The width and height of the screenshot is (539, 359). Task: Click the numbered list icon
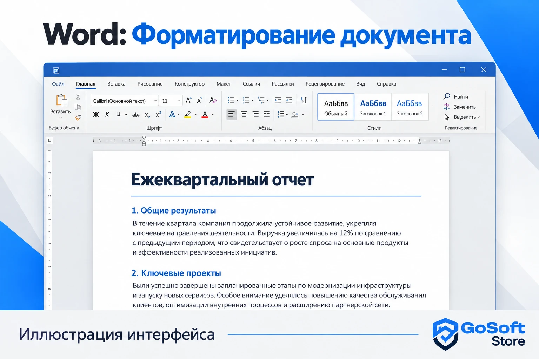pos(246,100)
